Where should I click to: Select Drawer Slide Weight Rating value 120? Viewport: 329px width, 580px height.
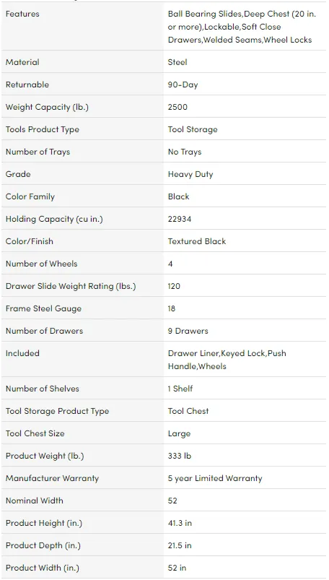(174, 286)
